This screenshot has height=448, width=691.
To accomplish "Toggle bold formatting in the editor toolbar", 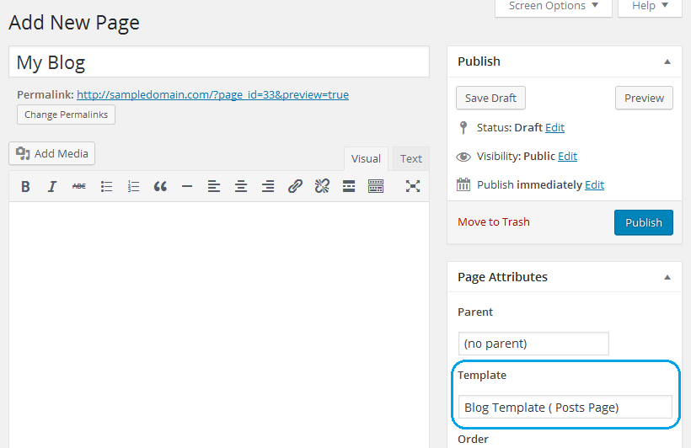I will coord(25,186).
